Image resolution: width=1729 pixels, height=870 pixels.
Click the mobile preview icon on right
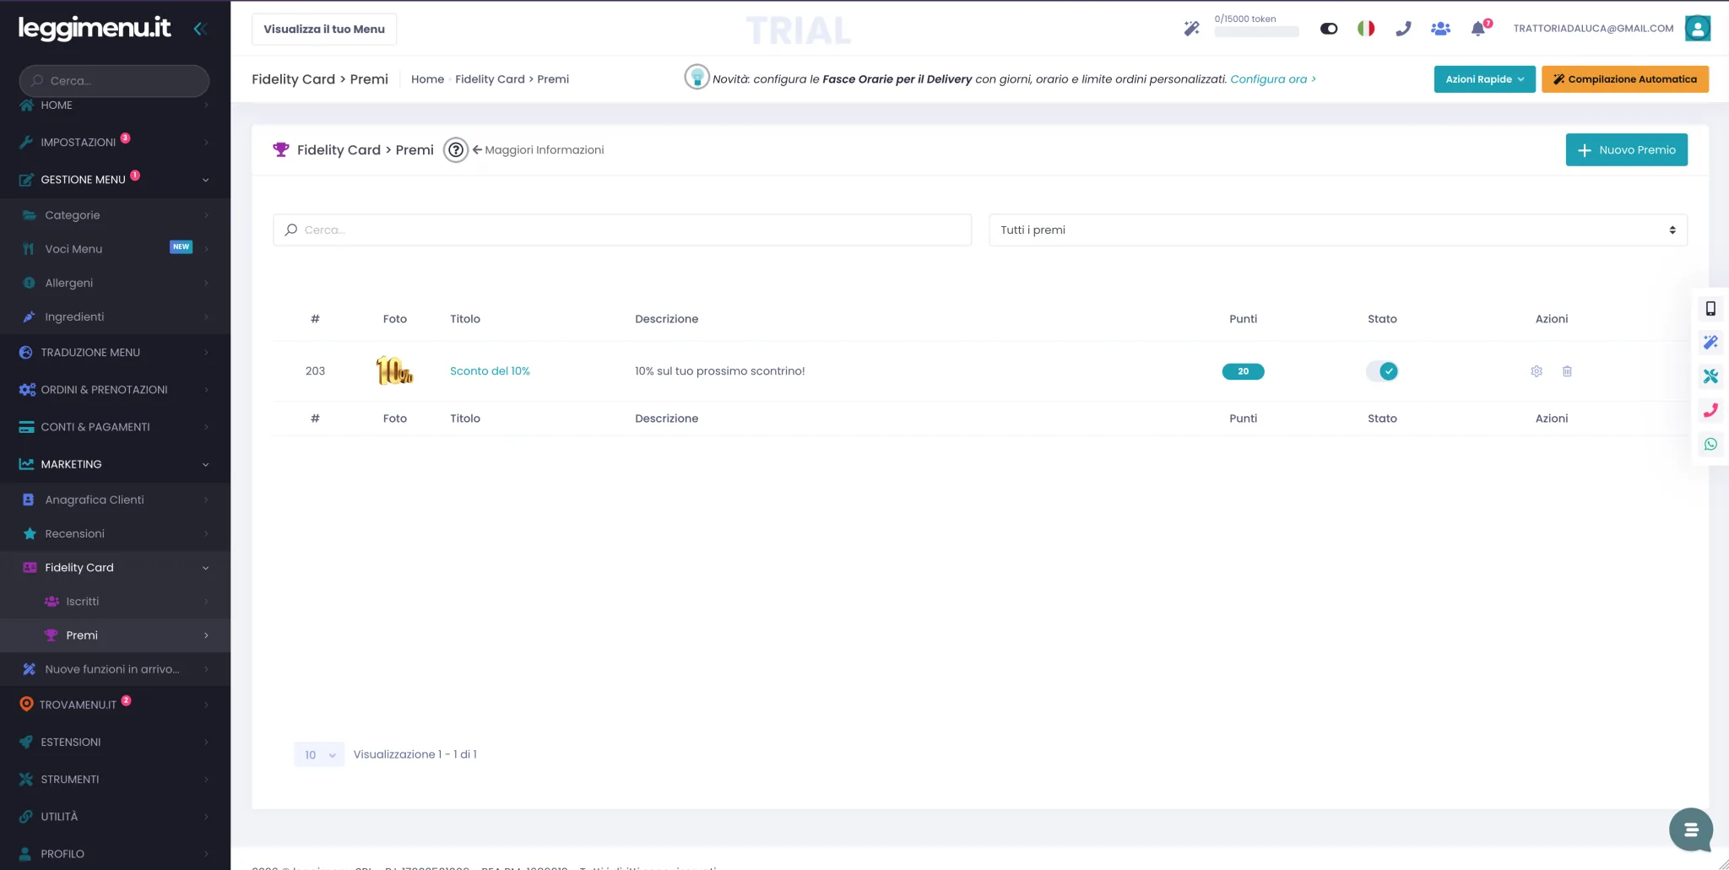[x=1710, y=309]
